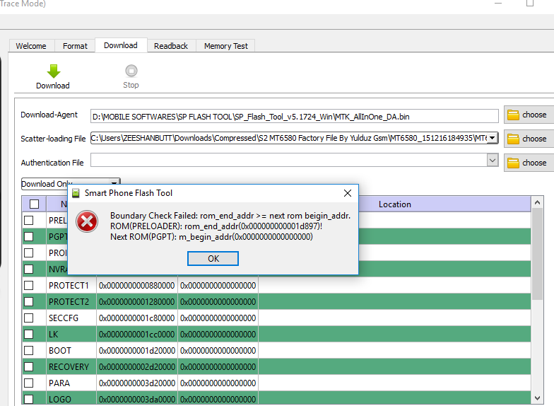The width and height of the screenshot is (554, 406).
Task: Switch to the Readback tab
Action: pyautogui.click(x=171, y=46)
